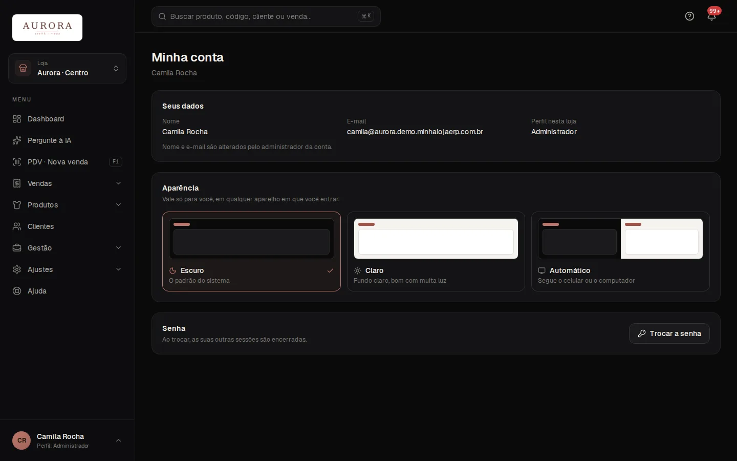737x461 pixels.
Task: Click the key icon in Trocar a senha
Action: click(642, 333)
